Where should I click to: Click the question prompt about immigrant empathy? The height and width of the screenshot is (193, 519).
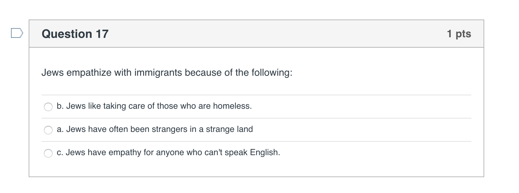[167, 72]
